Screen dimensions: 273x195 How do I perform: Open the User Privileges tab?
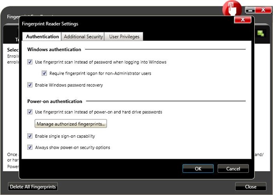[x=124, y=37]
